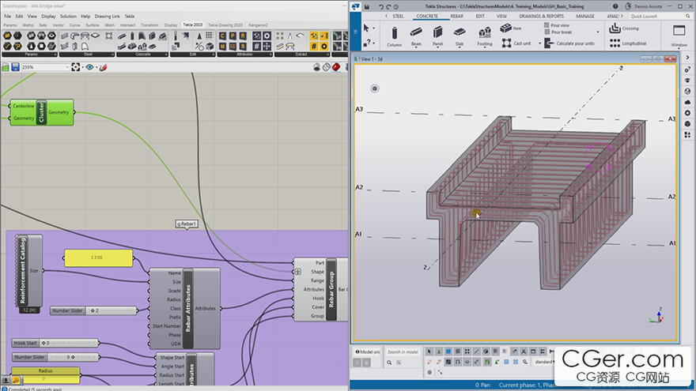
Task: Open the MANAGE ribbon tab
Action: [x=585, y=16]
